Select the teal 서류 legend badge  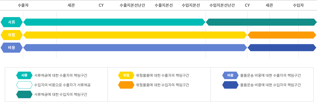tap(24, 75)
